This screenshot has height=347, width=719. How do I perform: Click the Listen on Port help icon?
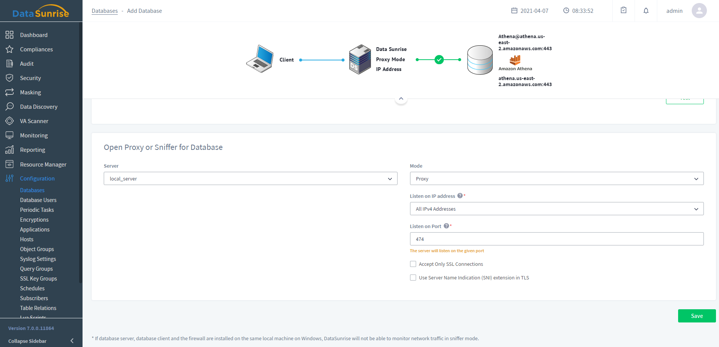pyautogui.click(x=446, y=226)
